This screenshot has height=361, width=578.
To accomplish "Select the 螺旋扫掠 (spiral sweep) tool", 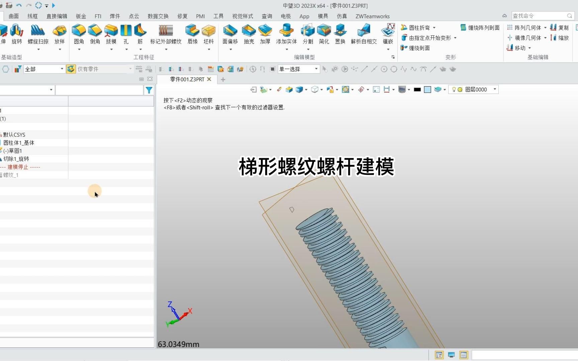I will (38, 35).
